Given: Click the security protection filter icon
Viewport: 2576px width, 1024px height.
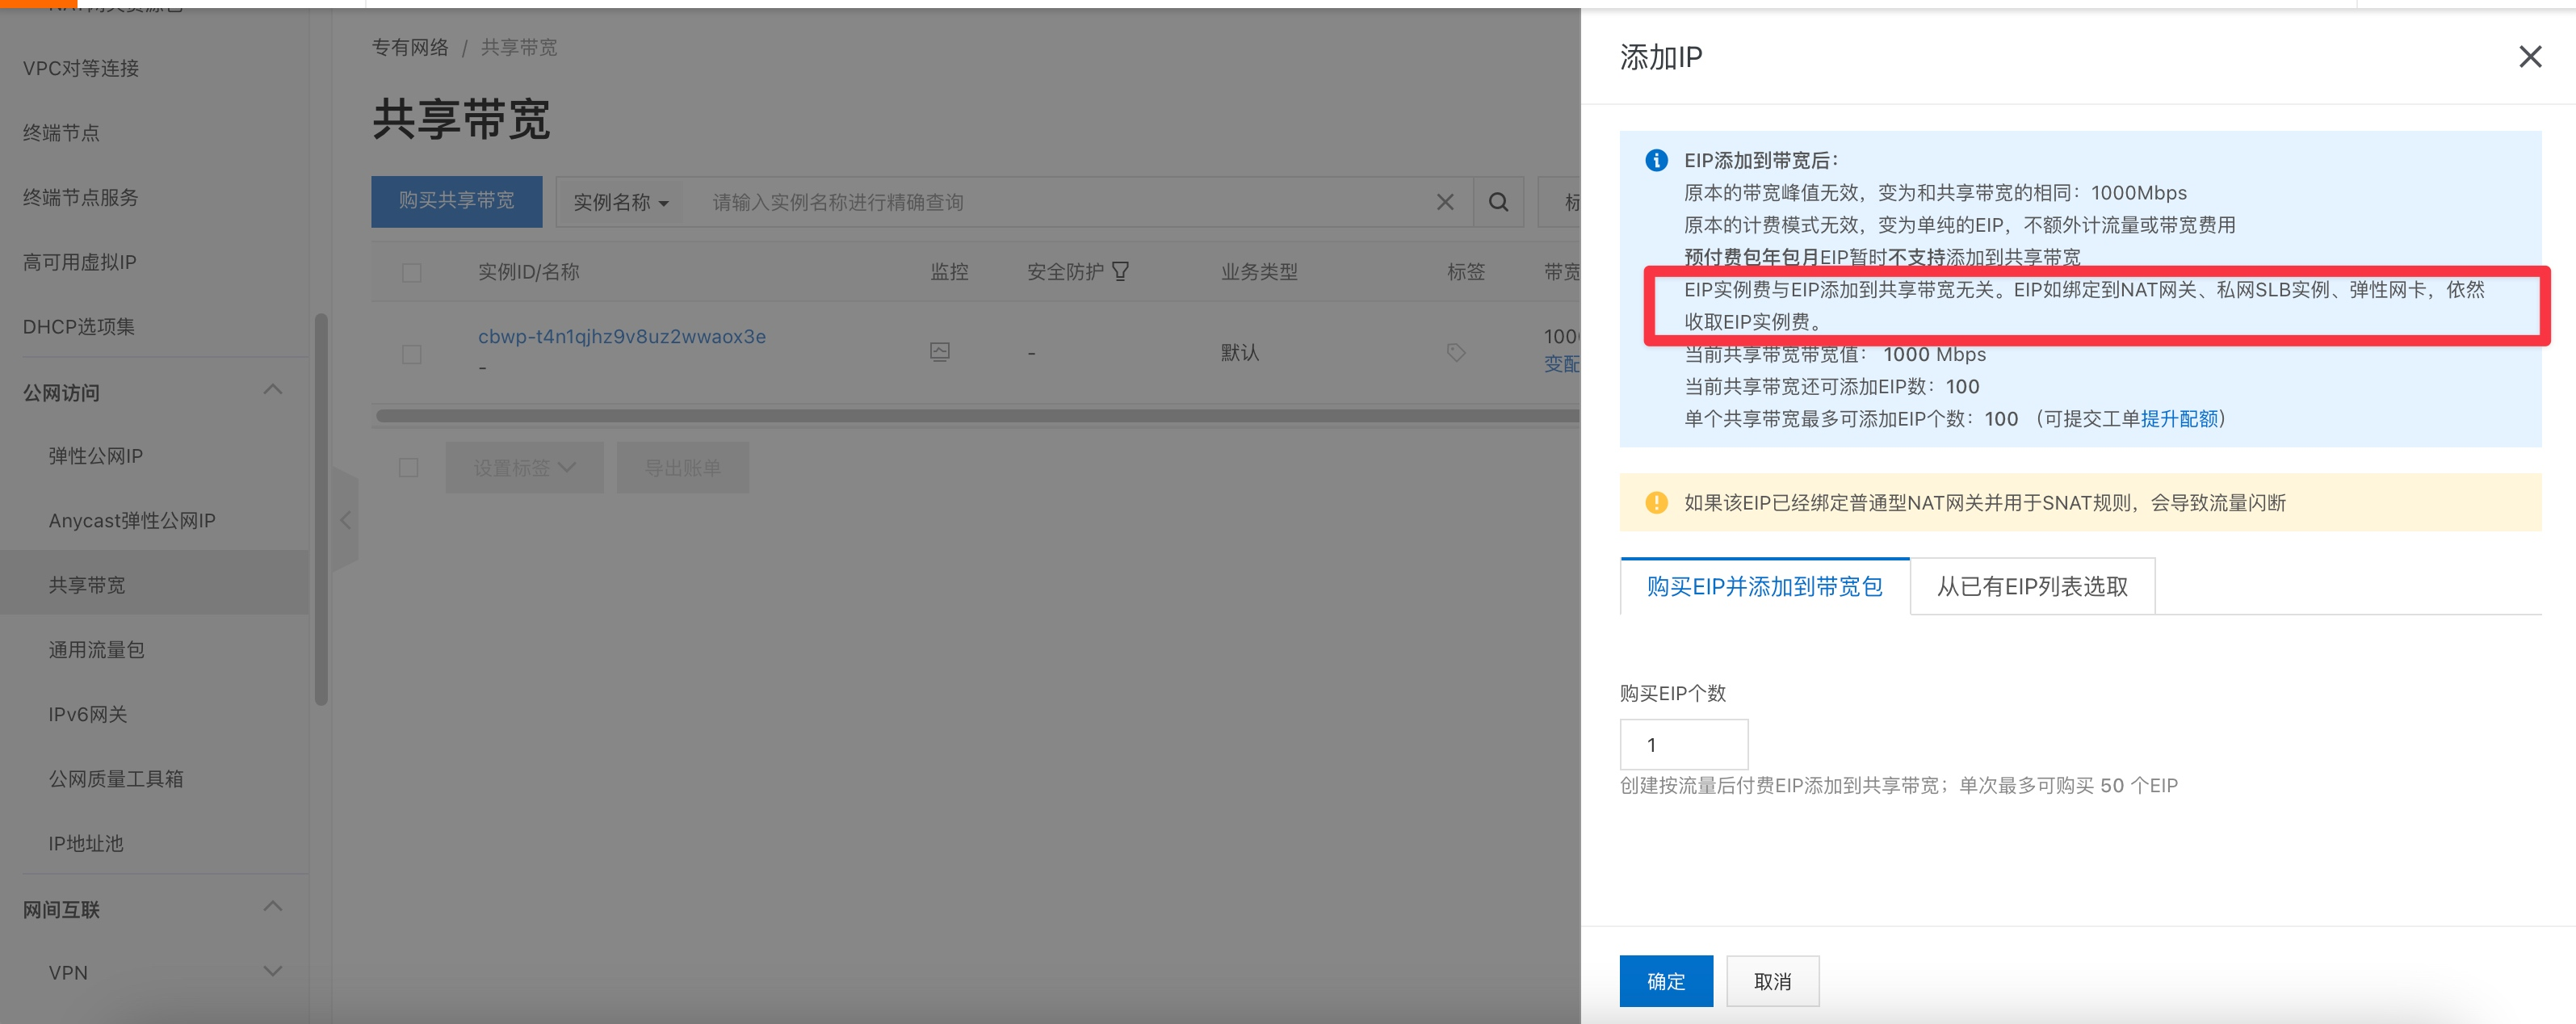Looking at the screenshot, I should pos(1120,271).
